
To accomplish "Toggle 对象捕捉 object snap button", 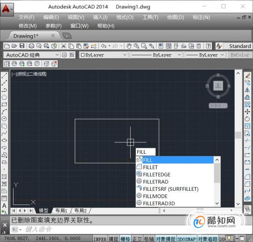I will 165,239.
